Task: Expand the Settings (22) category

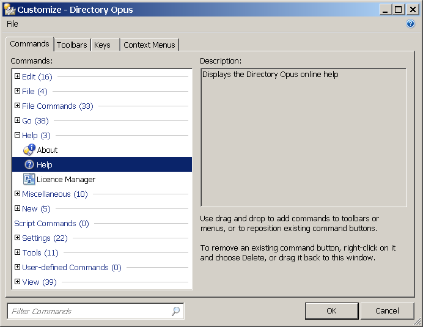Action: click(17, 237)
